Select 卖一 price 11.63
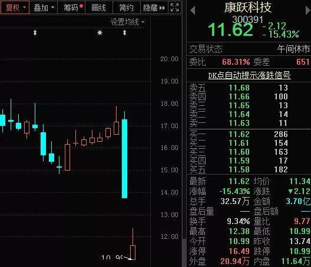311x267 pixels. (239, 123)
